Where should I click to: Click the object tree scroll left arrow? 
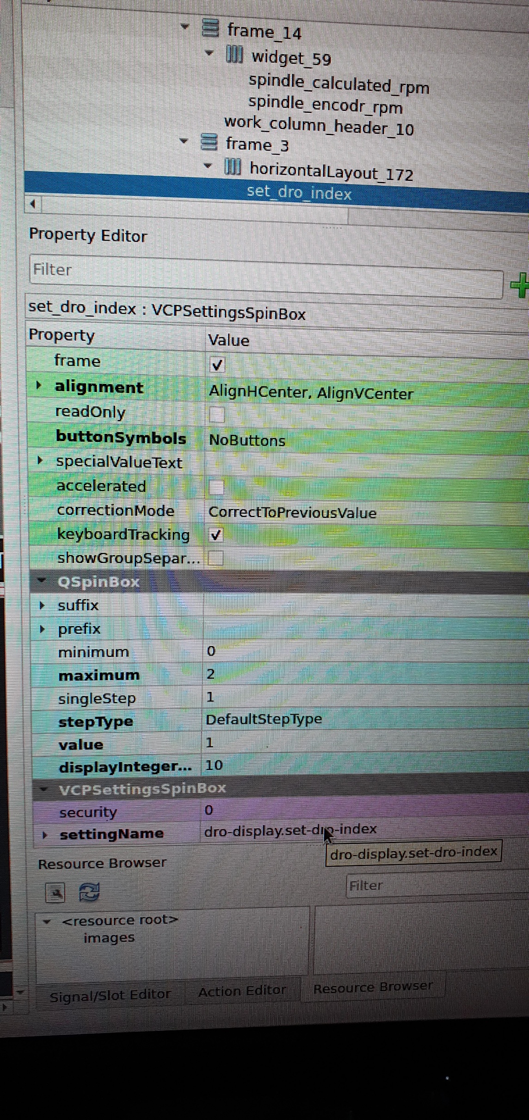tap(33, 204)
